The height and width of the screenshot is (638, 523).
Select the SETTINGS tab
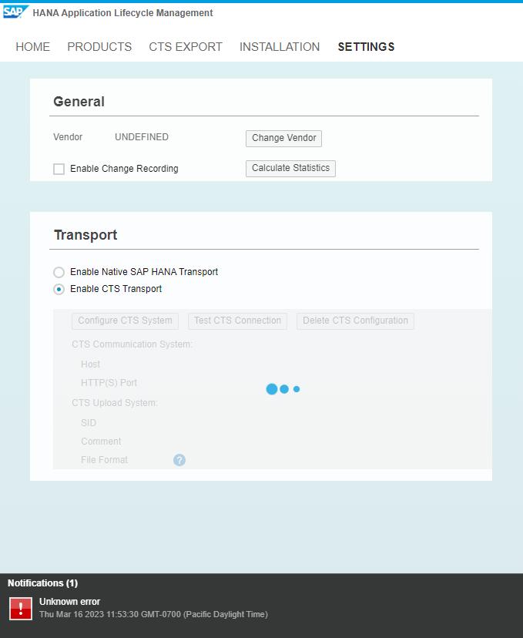(x=367, y=47)
